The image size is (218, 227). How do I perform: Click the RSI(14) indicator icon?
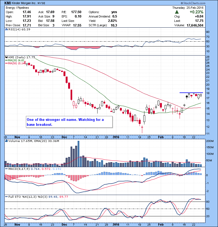coord(6,29)
